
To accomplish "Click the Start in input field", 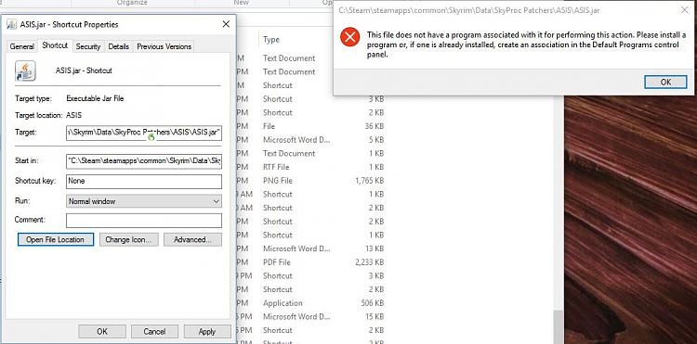I will coord(144,161).
